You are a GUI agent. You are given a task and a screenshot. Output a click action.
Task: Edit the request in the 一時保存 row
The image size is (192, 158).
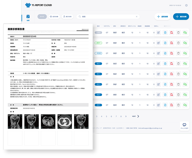point(158,53)
